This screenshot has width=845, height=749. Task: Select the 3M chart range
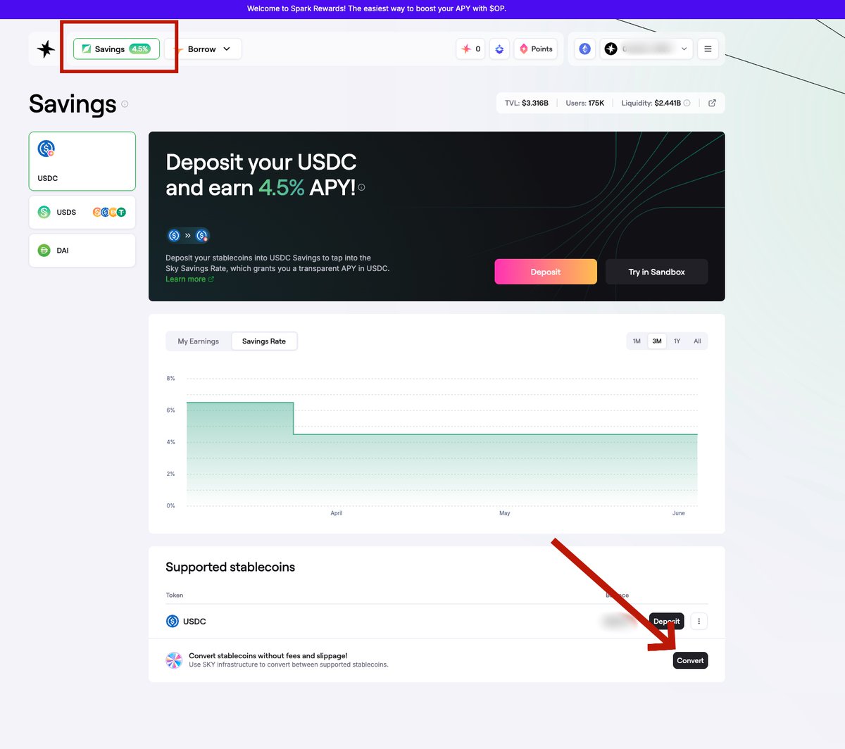click(657, 341)
